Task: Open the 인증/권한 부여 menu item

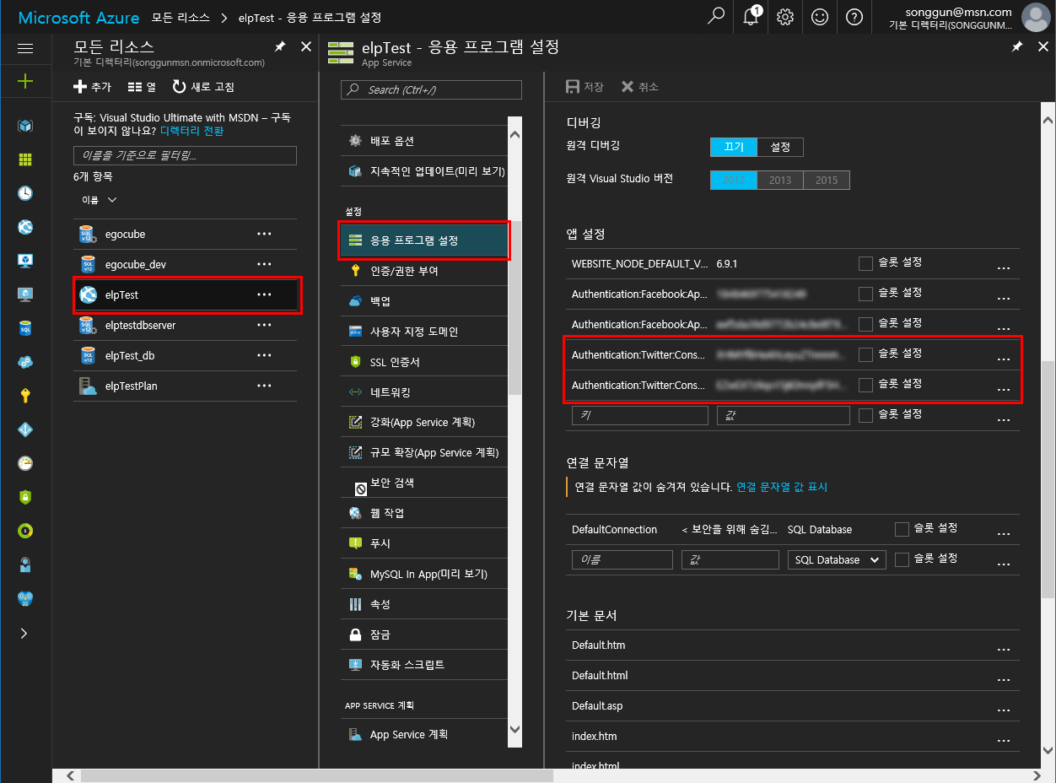Action: click(424, 272)
